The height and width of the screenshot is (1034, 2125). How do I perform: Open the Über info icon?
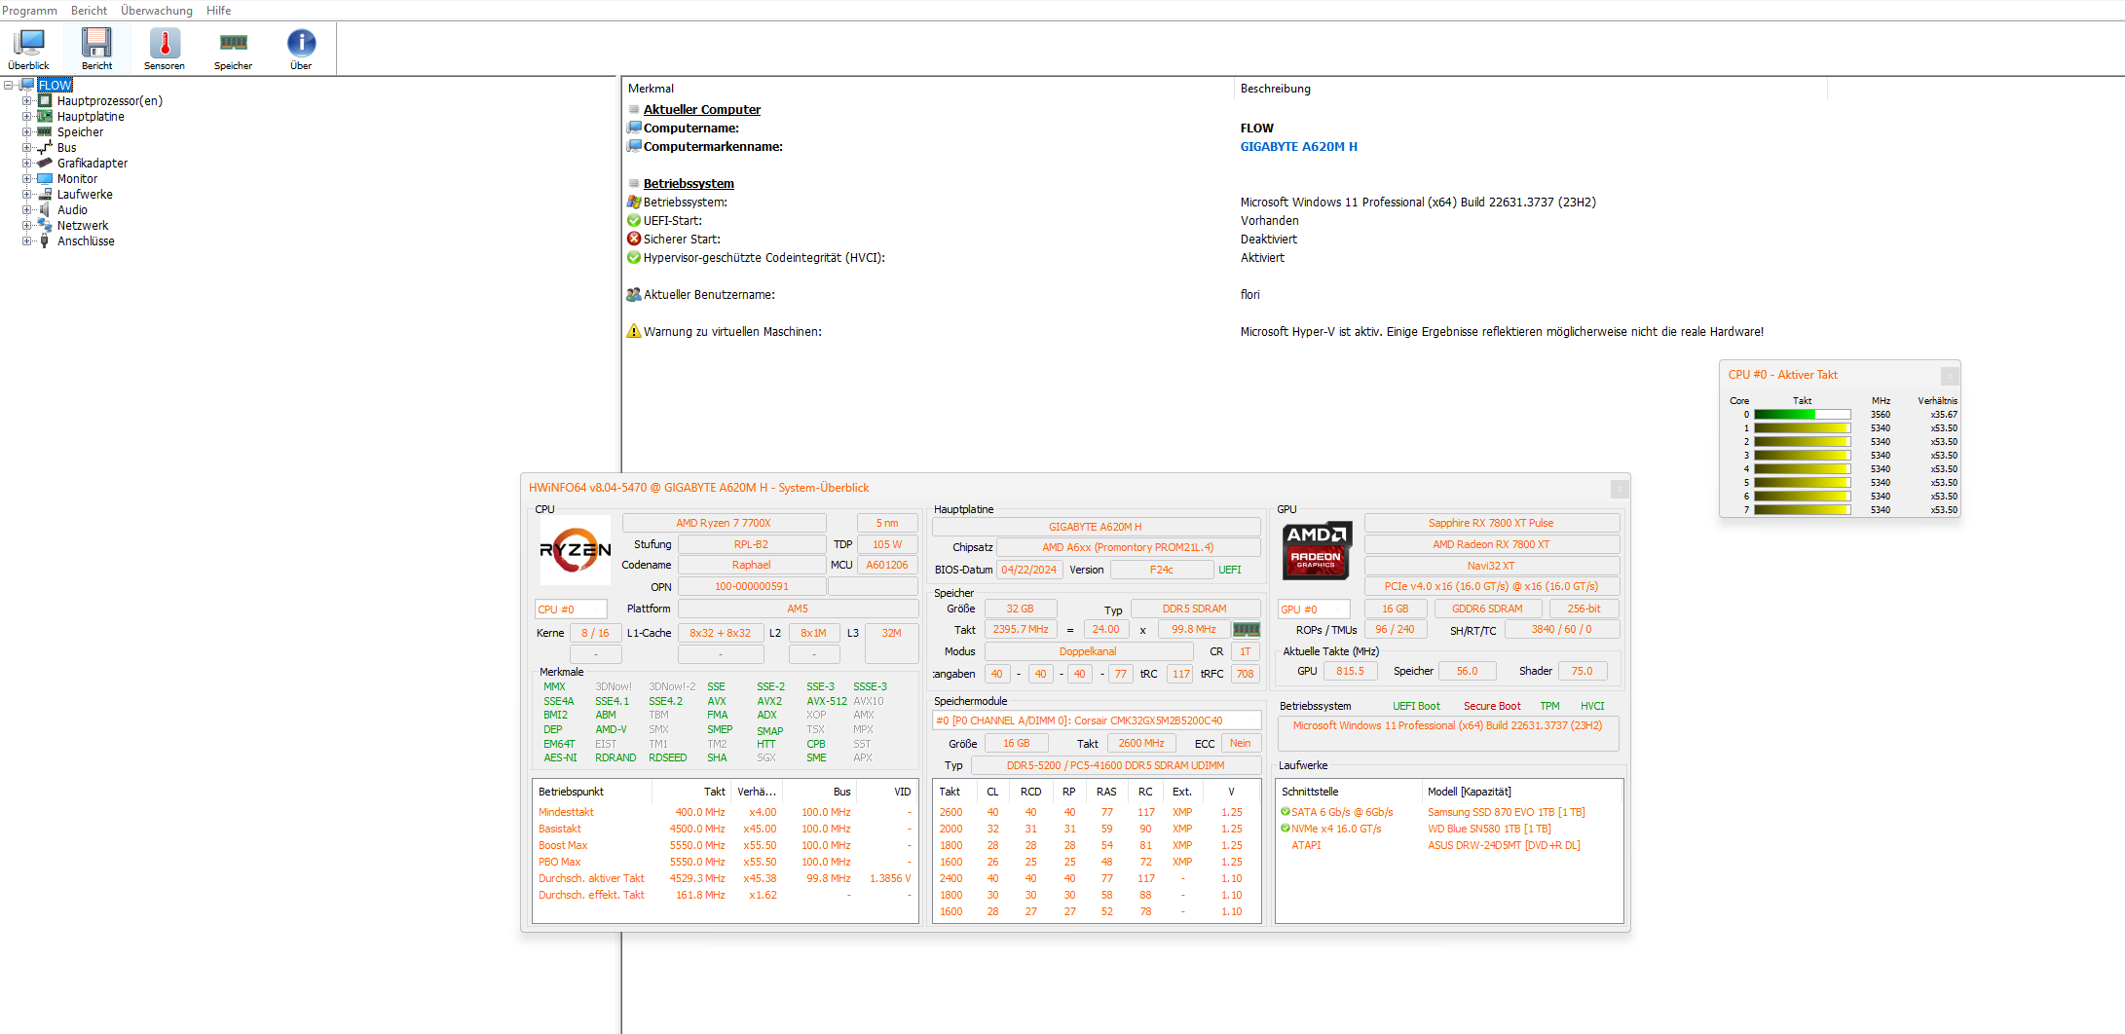click(x=301, y=43)
